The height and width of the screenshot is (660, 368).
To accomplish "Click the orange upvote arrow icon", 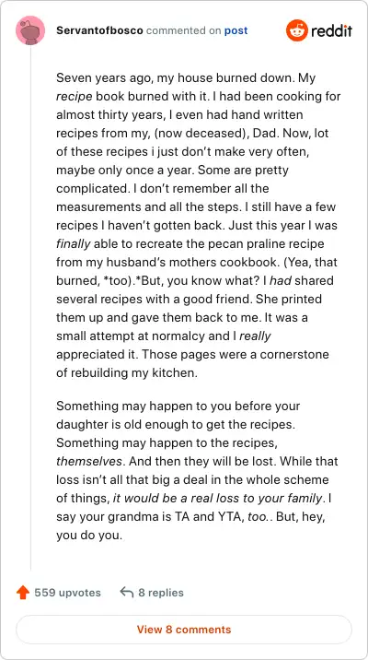I will [23, 593].
